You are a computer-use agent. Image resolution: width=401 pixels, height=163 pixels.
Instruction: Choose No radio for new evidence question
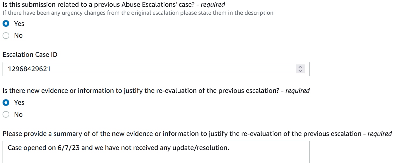(6, 115)
